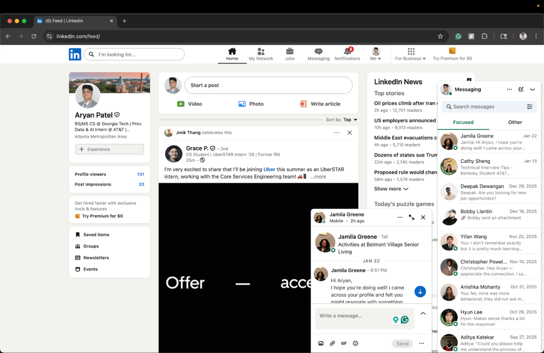Insert a GIF in chat
This screenshot has width=544, height=353.
(x=344, y=343)
